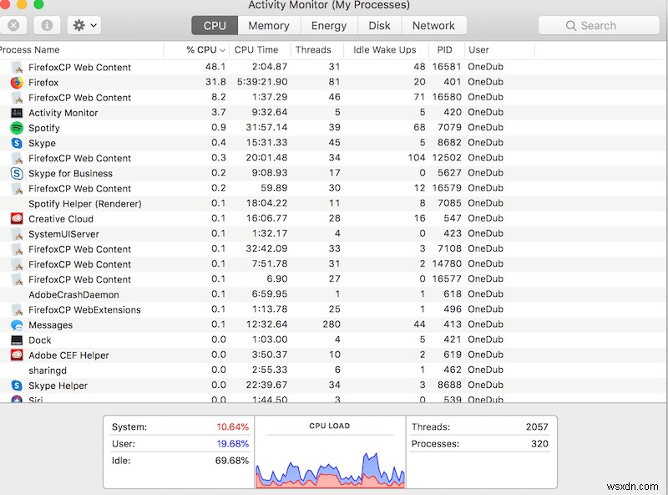668x495 pixels.
Task: Click PID 8682 in Skype row
Action: pos(449,142)
